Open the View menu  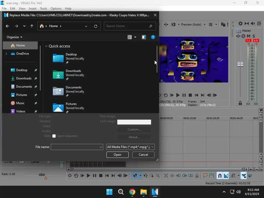tap(22, 9)
